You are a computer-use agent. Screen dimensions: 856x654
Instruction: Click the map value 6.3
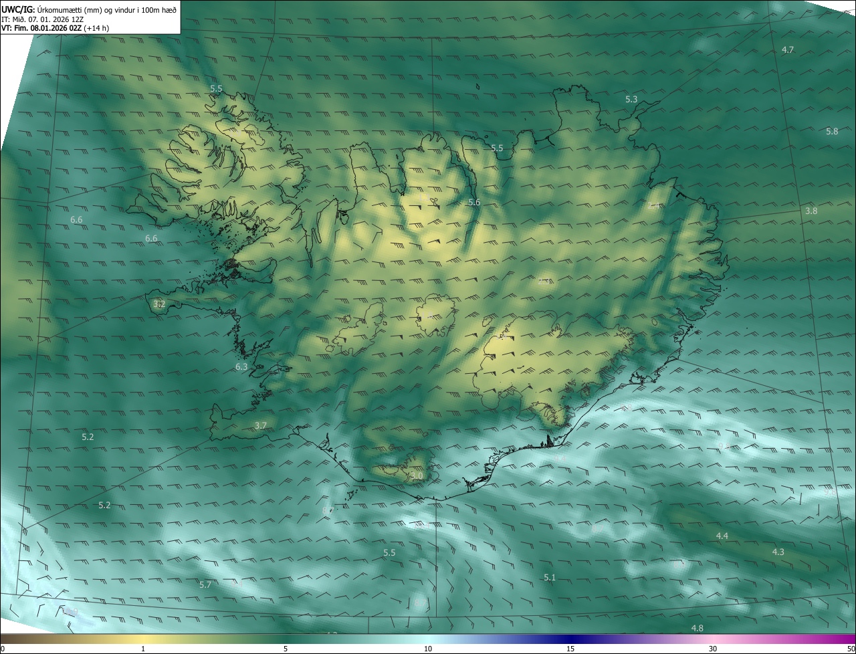(241, 367)
